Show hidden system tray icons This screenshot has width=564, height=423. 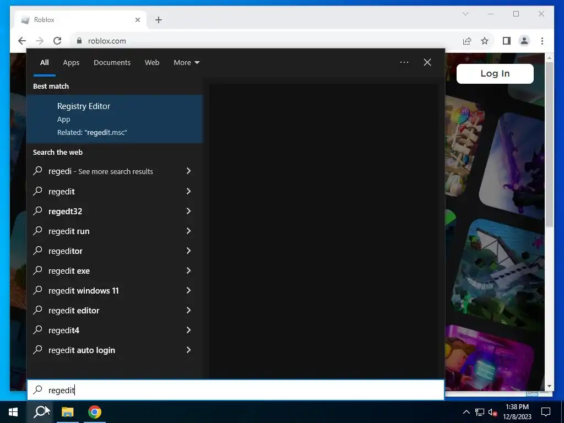pyautogui.click(x=466, y=412)
